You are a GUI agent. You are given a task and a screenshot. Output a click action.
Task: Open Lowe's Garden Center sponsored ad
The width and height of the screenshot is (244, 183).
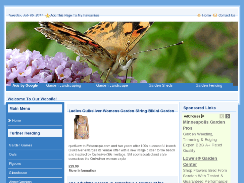coord(200,162)
